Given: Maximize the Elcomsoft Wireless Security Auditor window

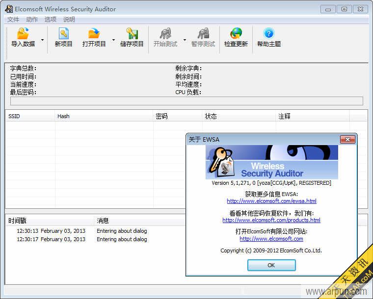Looking at the screenshot, I should coord(344,9).
